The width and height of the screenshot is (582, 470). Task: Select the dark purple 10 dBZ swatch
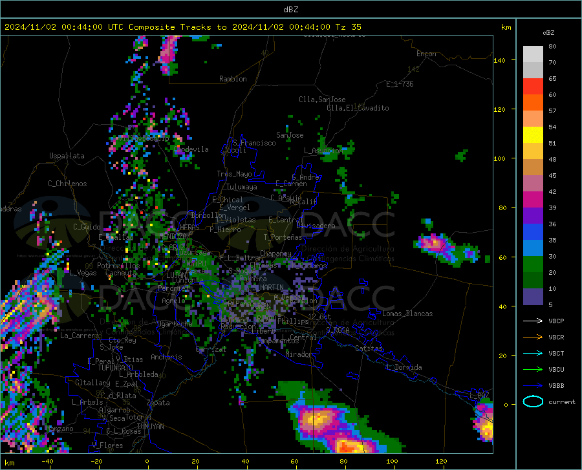pos(533,296)
